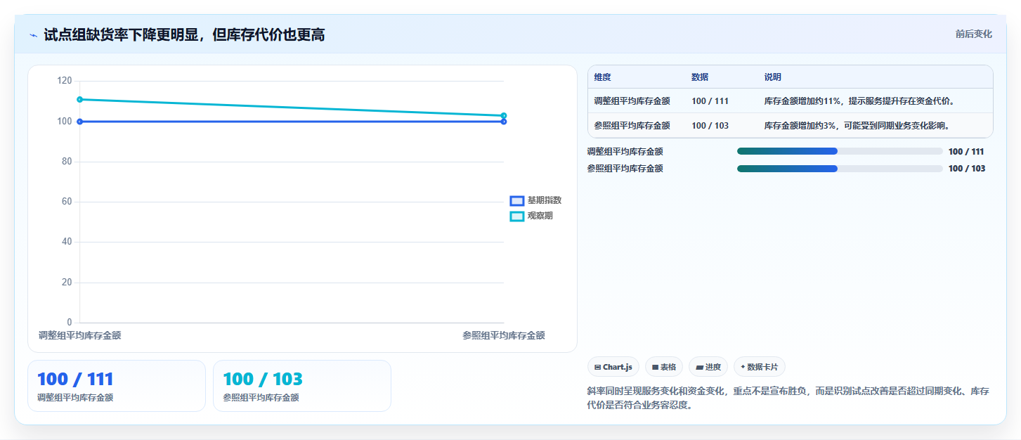This screenshot has height=440, width=1021.
Task: Click the 80 y-axis tick label
Action: (67, 162)
